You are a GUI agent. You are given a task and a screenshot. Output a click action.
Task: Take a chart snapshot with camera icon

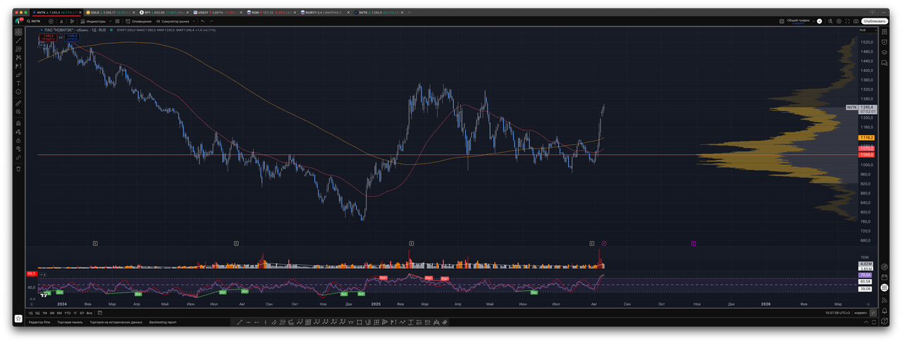pyautogui.click(x=856, y=21)
